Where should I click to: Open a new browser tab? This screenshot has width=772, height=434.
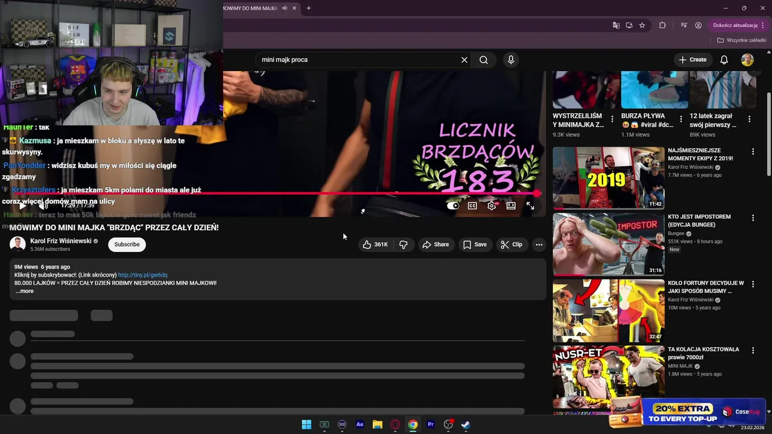[309, 8]
